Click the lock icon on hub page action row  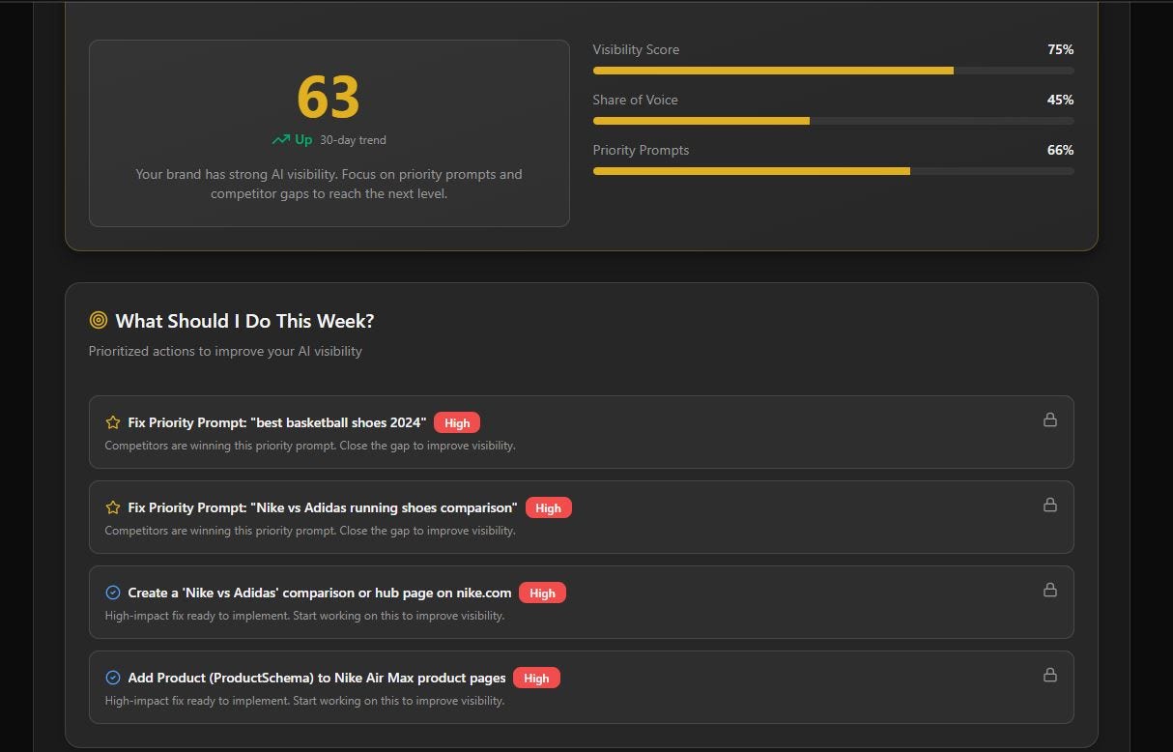[x=1049, y=590]
